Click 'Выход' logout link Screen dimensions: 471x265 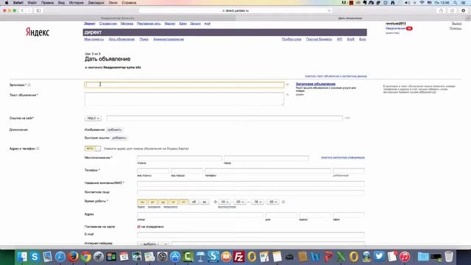coord(456,24)
